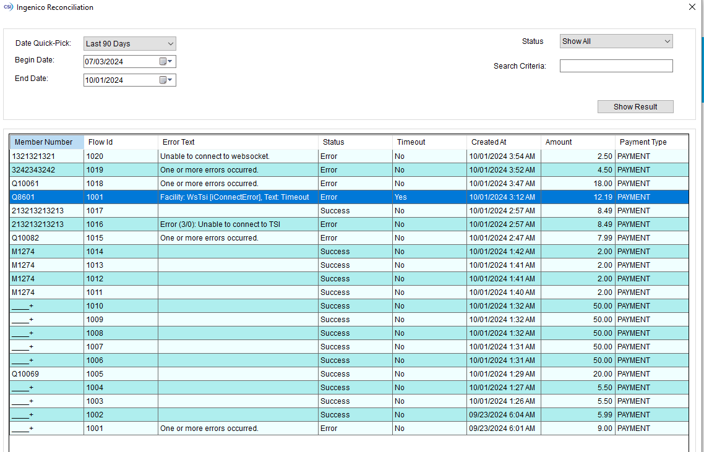Click the CSI app icon in title bar
This screenshot has height=452, width=704.
point(8,7)
